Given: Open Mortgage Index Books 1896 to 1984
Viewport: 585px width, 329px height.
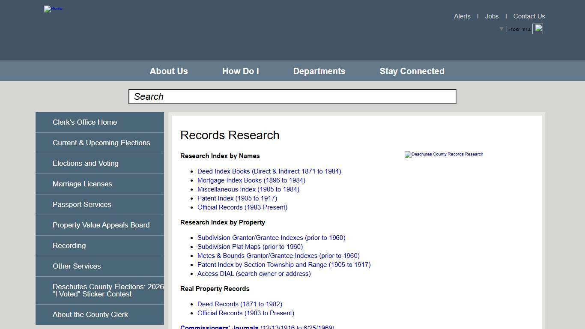Looking at the screenshot, I should (x=251, y=180).
